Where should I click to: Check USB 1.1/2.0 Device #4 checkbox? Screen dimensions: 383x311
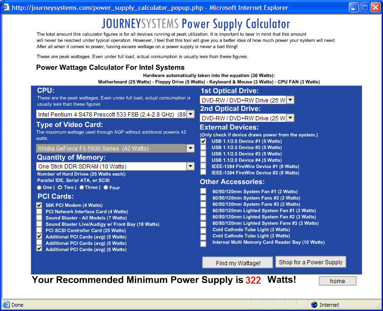[x=203, y=160]
